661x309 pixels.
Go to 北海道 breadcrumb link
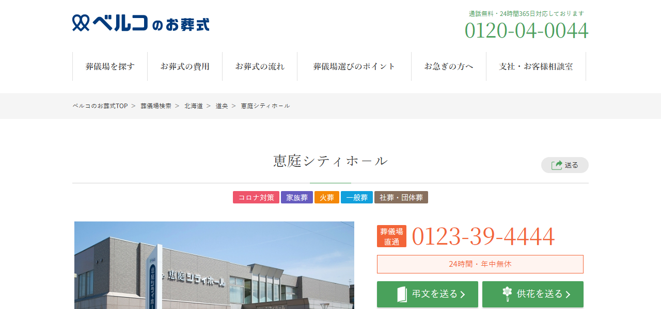point(194,106)
